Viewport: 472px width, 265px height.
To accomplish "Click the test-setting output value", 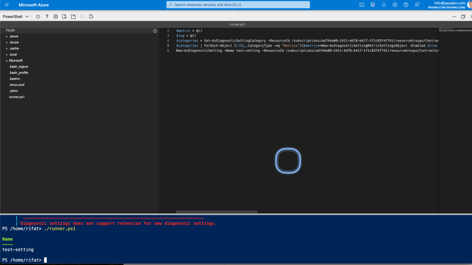I will coord(18,250).
